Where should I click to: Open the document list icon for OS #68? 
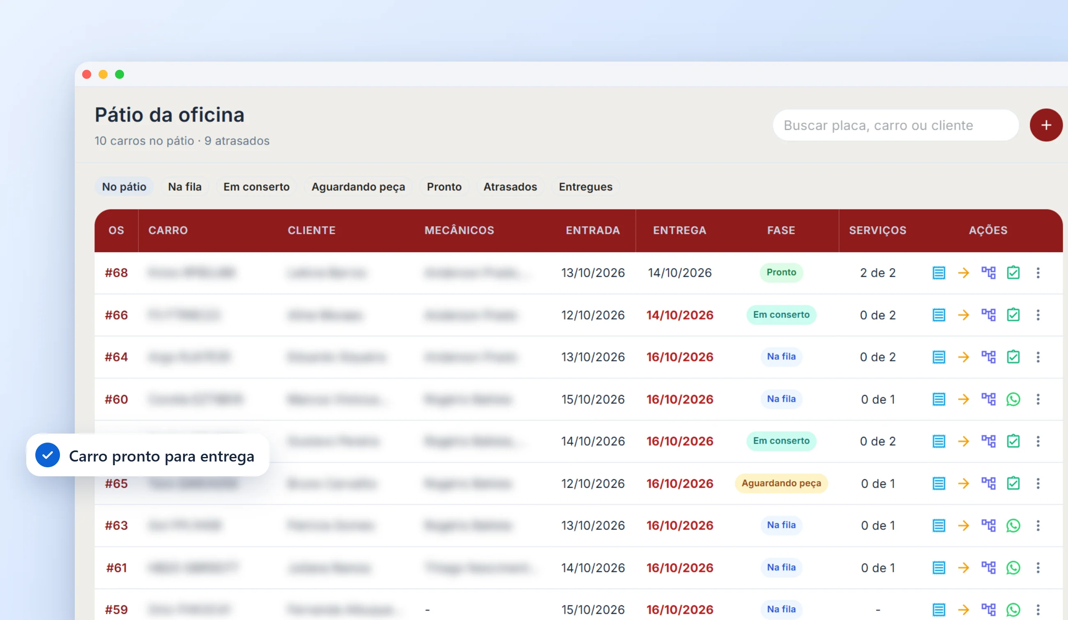(x=939, y=273)
